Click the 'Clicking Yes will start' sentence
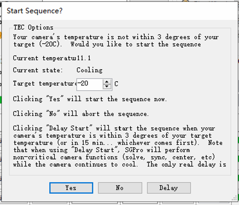 click(90, 99)
